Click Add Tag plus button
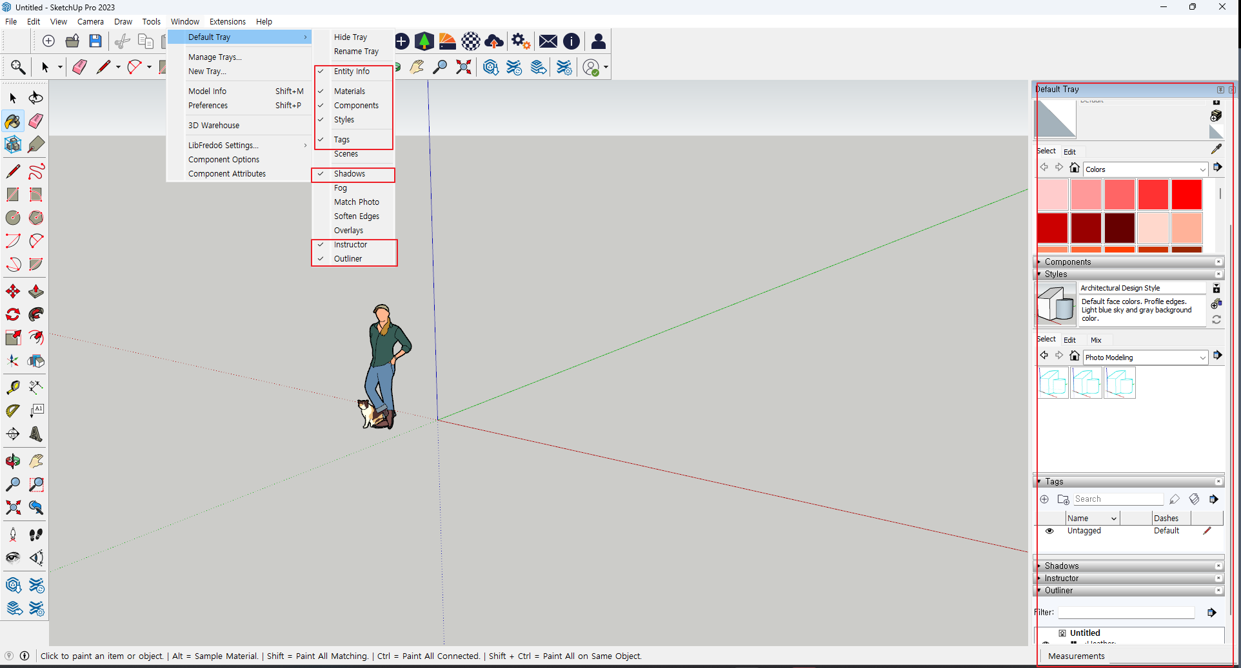Viewport: 1241px width, 668px height. (1044, 499)
